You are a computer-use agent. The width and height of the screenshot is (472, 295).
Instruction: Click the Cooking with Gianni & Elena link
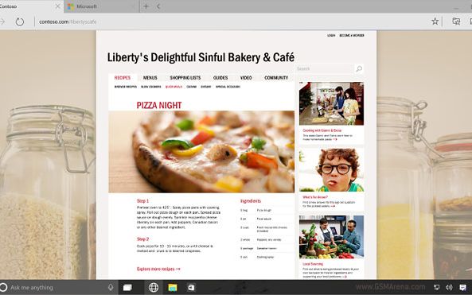(322, 130)
